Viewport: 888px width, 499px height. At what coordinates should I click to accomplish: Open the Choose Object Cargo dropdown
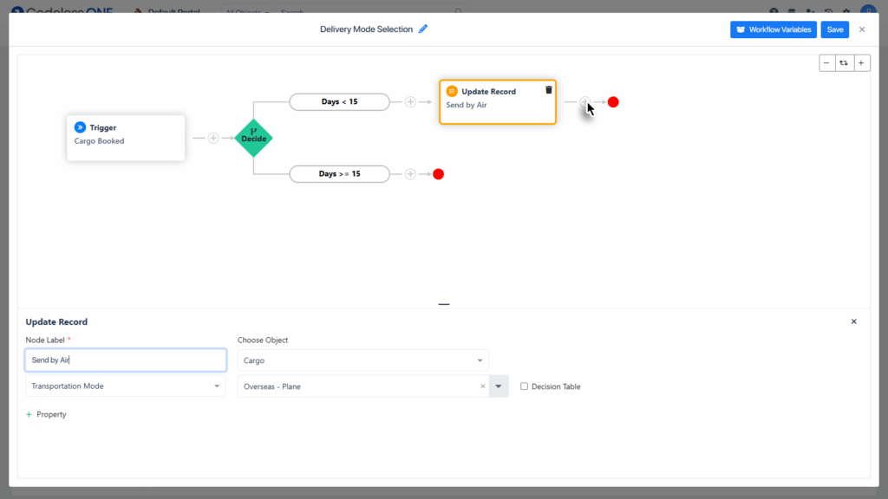(x=362, y=360)
